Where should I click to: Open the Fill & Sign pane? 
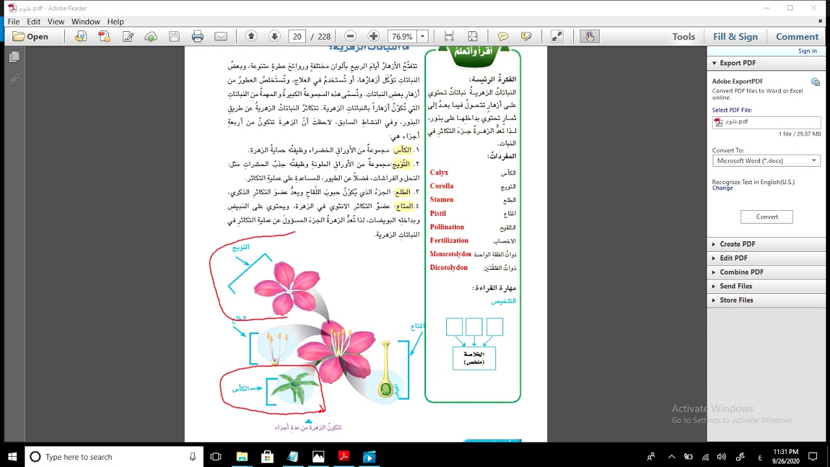coord(735,36)
